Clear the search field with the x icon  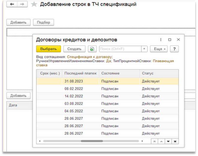pyautogui.click(x=144, y=49)
